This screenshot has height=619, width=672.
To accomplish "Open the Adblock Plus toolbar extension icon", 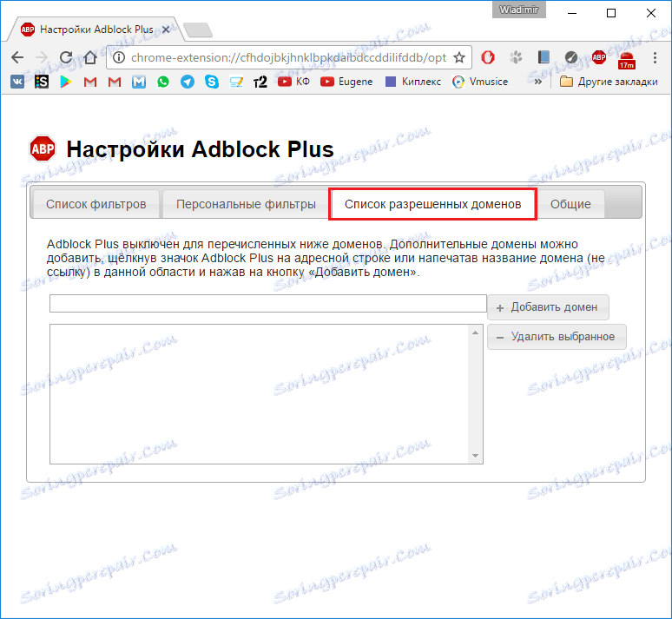I will (599, 57).
